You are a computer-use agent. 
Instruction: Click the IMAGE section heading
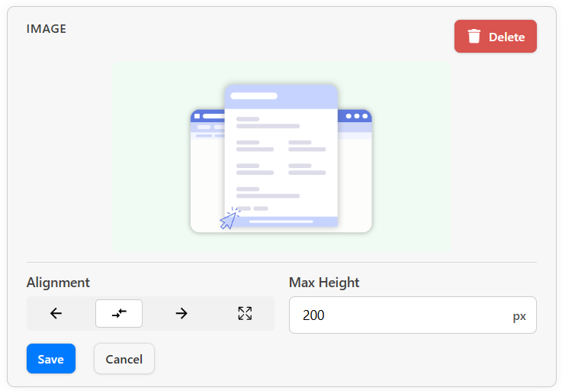point(47,29)
